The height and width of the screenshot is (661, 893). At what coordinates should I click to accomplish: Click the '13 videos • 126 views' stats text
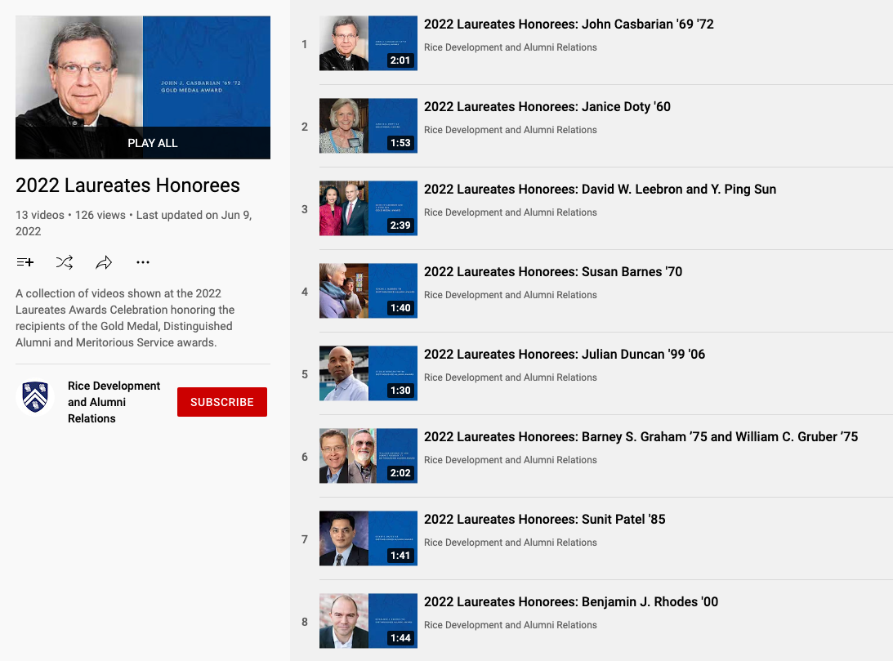tap(70, 215)
